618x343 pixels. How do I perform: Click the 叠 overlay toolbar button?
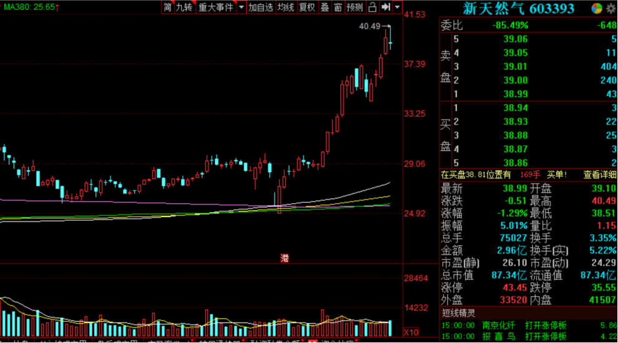[x=325, y=7]
